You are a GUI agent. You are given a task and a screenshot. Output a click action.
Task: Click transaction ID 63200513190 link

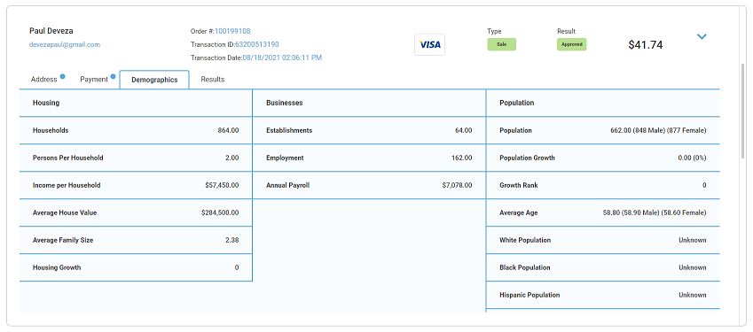257,44
